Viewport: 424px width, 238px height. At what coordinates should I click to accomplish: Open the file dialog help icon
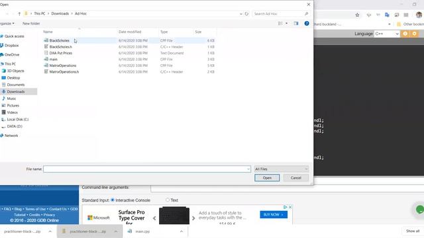[307, 24]
